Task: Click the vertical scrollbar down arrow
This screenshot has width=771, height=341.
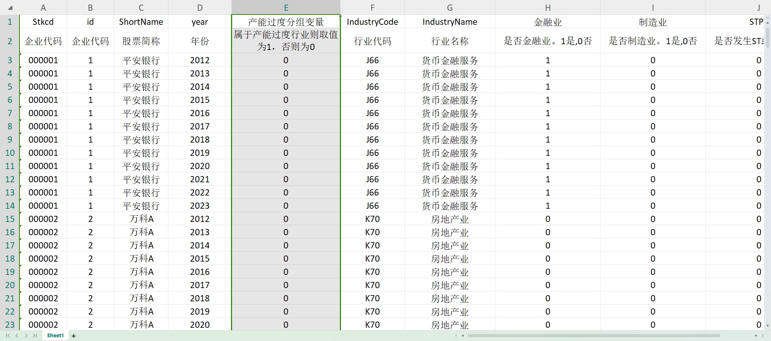Action: (768, 326)
